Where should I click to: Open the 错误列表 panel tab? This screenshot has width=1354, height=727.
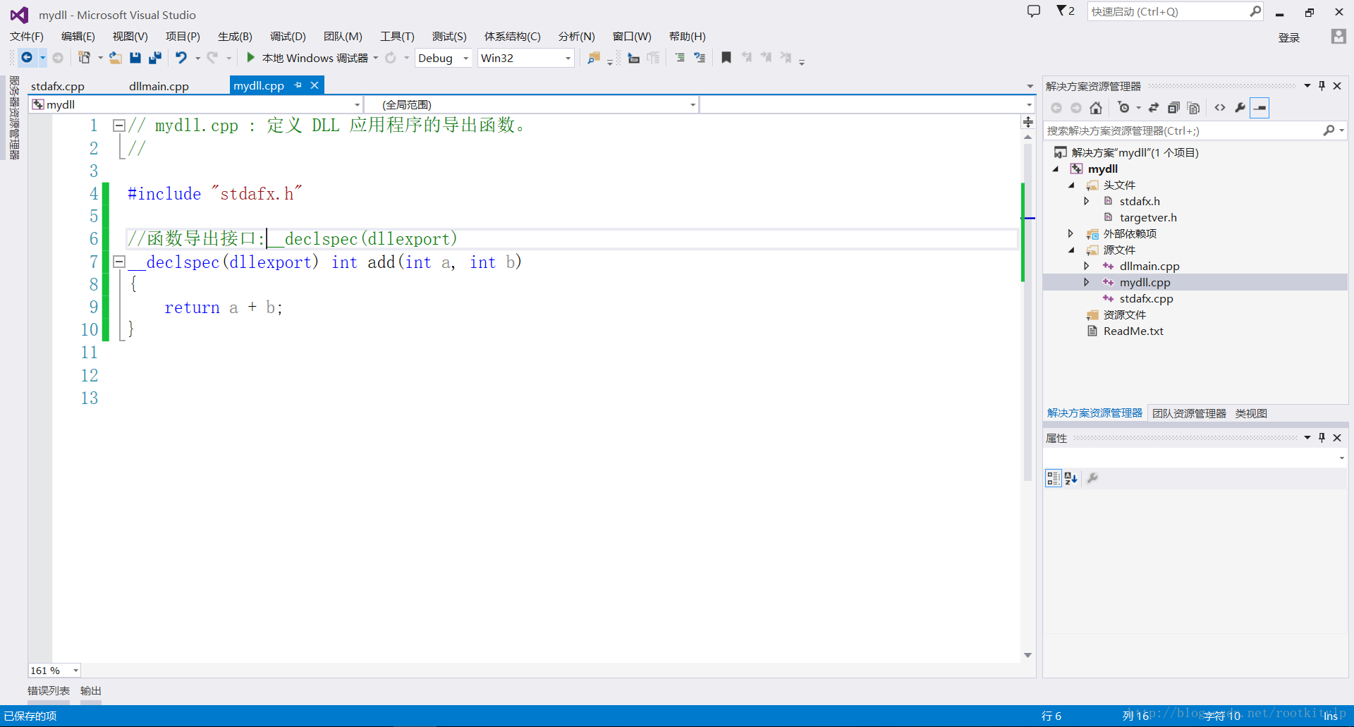pyautogui.click(x=49, y=691)
